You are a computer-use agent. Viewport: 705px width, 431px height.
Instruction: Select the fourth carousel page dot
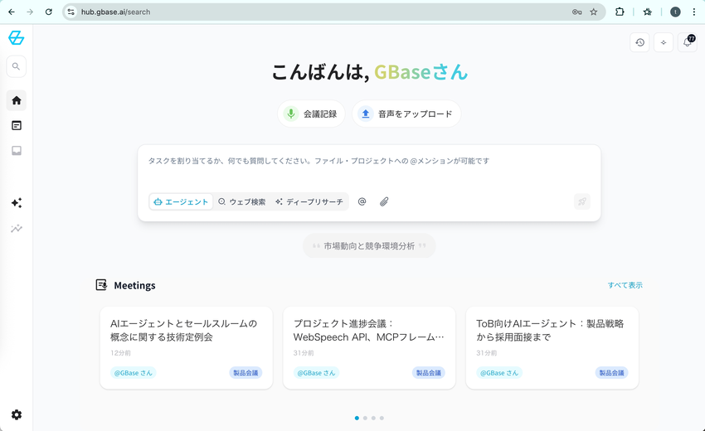point(382,418)
